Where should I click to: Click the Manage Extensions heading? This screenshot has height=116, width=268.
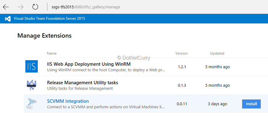point(45,35)
